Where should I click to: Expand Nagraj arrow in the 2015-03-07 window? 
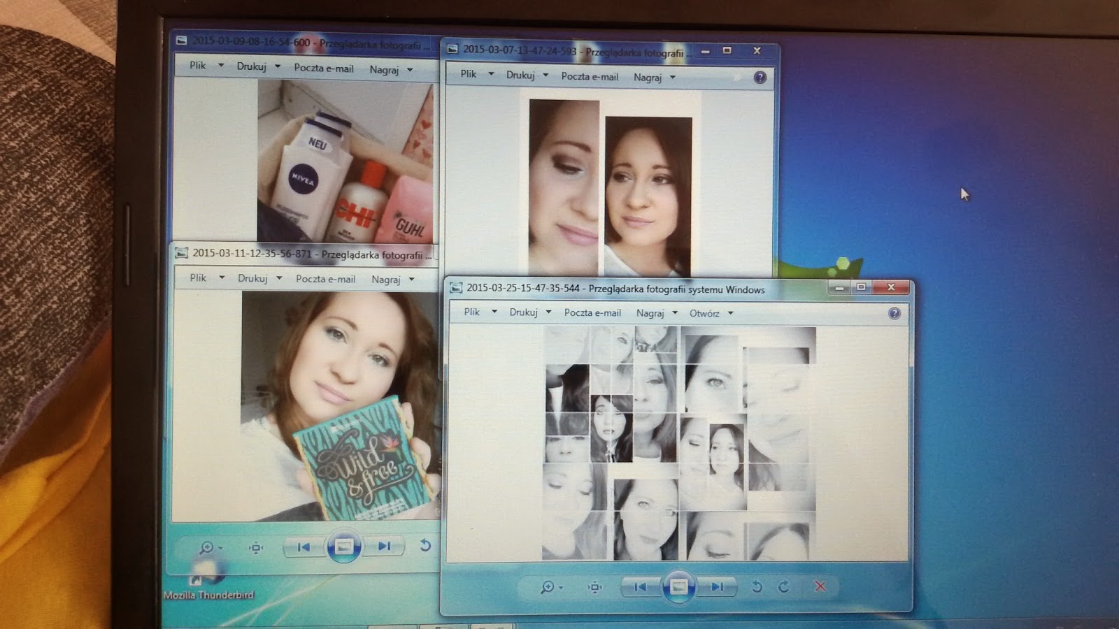(673, 77)
